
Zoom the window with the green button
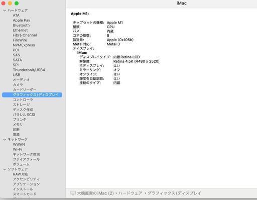click(x=17, y=3)
